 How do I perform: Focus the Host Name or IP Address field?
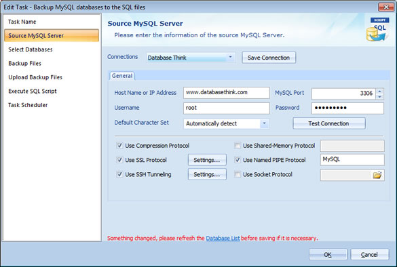[227, 93]
